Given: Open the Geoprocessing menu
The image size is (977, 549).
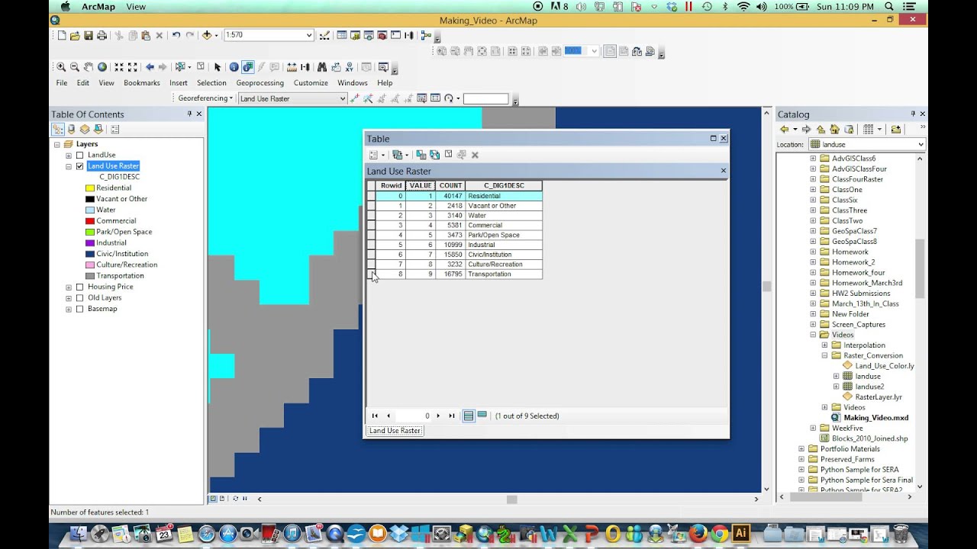Looking at the screenshot, I should click(x=260, y=83).
